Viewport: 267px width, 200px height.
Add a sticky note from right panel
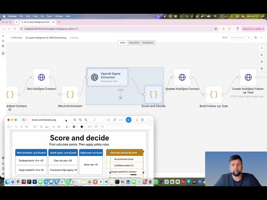click(262, 62)
